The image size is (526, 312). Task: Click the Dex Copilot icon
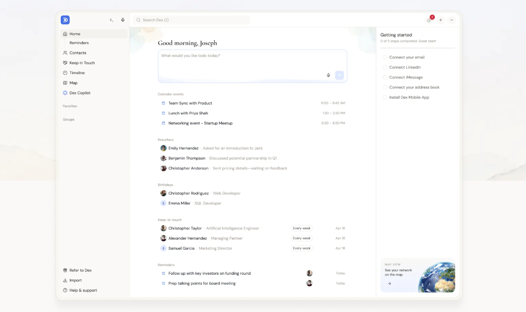point(65,93)
